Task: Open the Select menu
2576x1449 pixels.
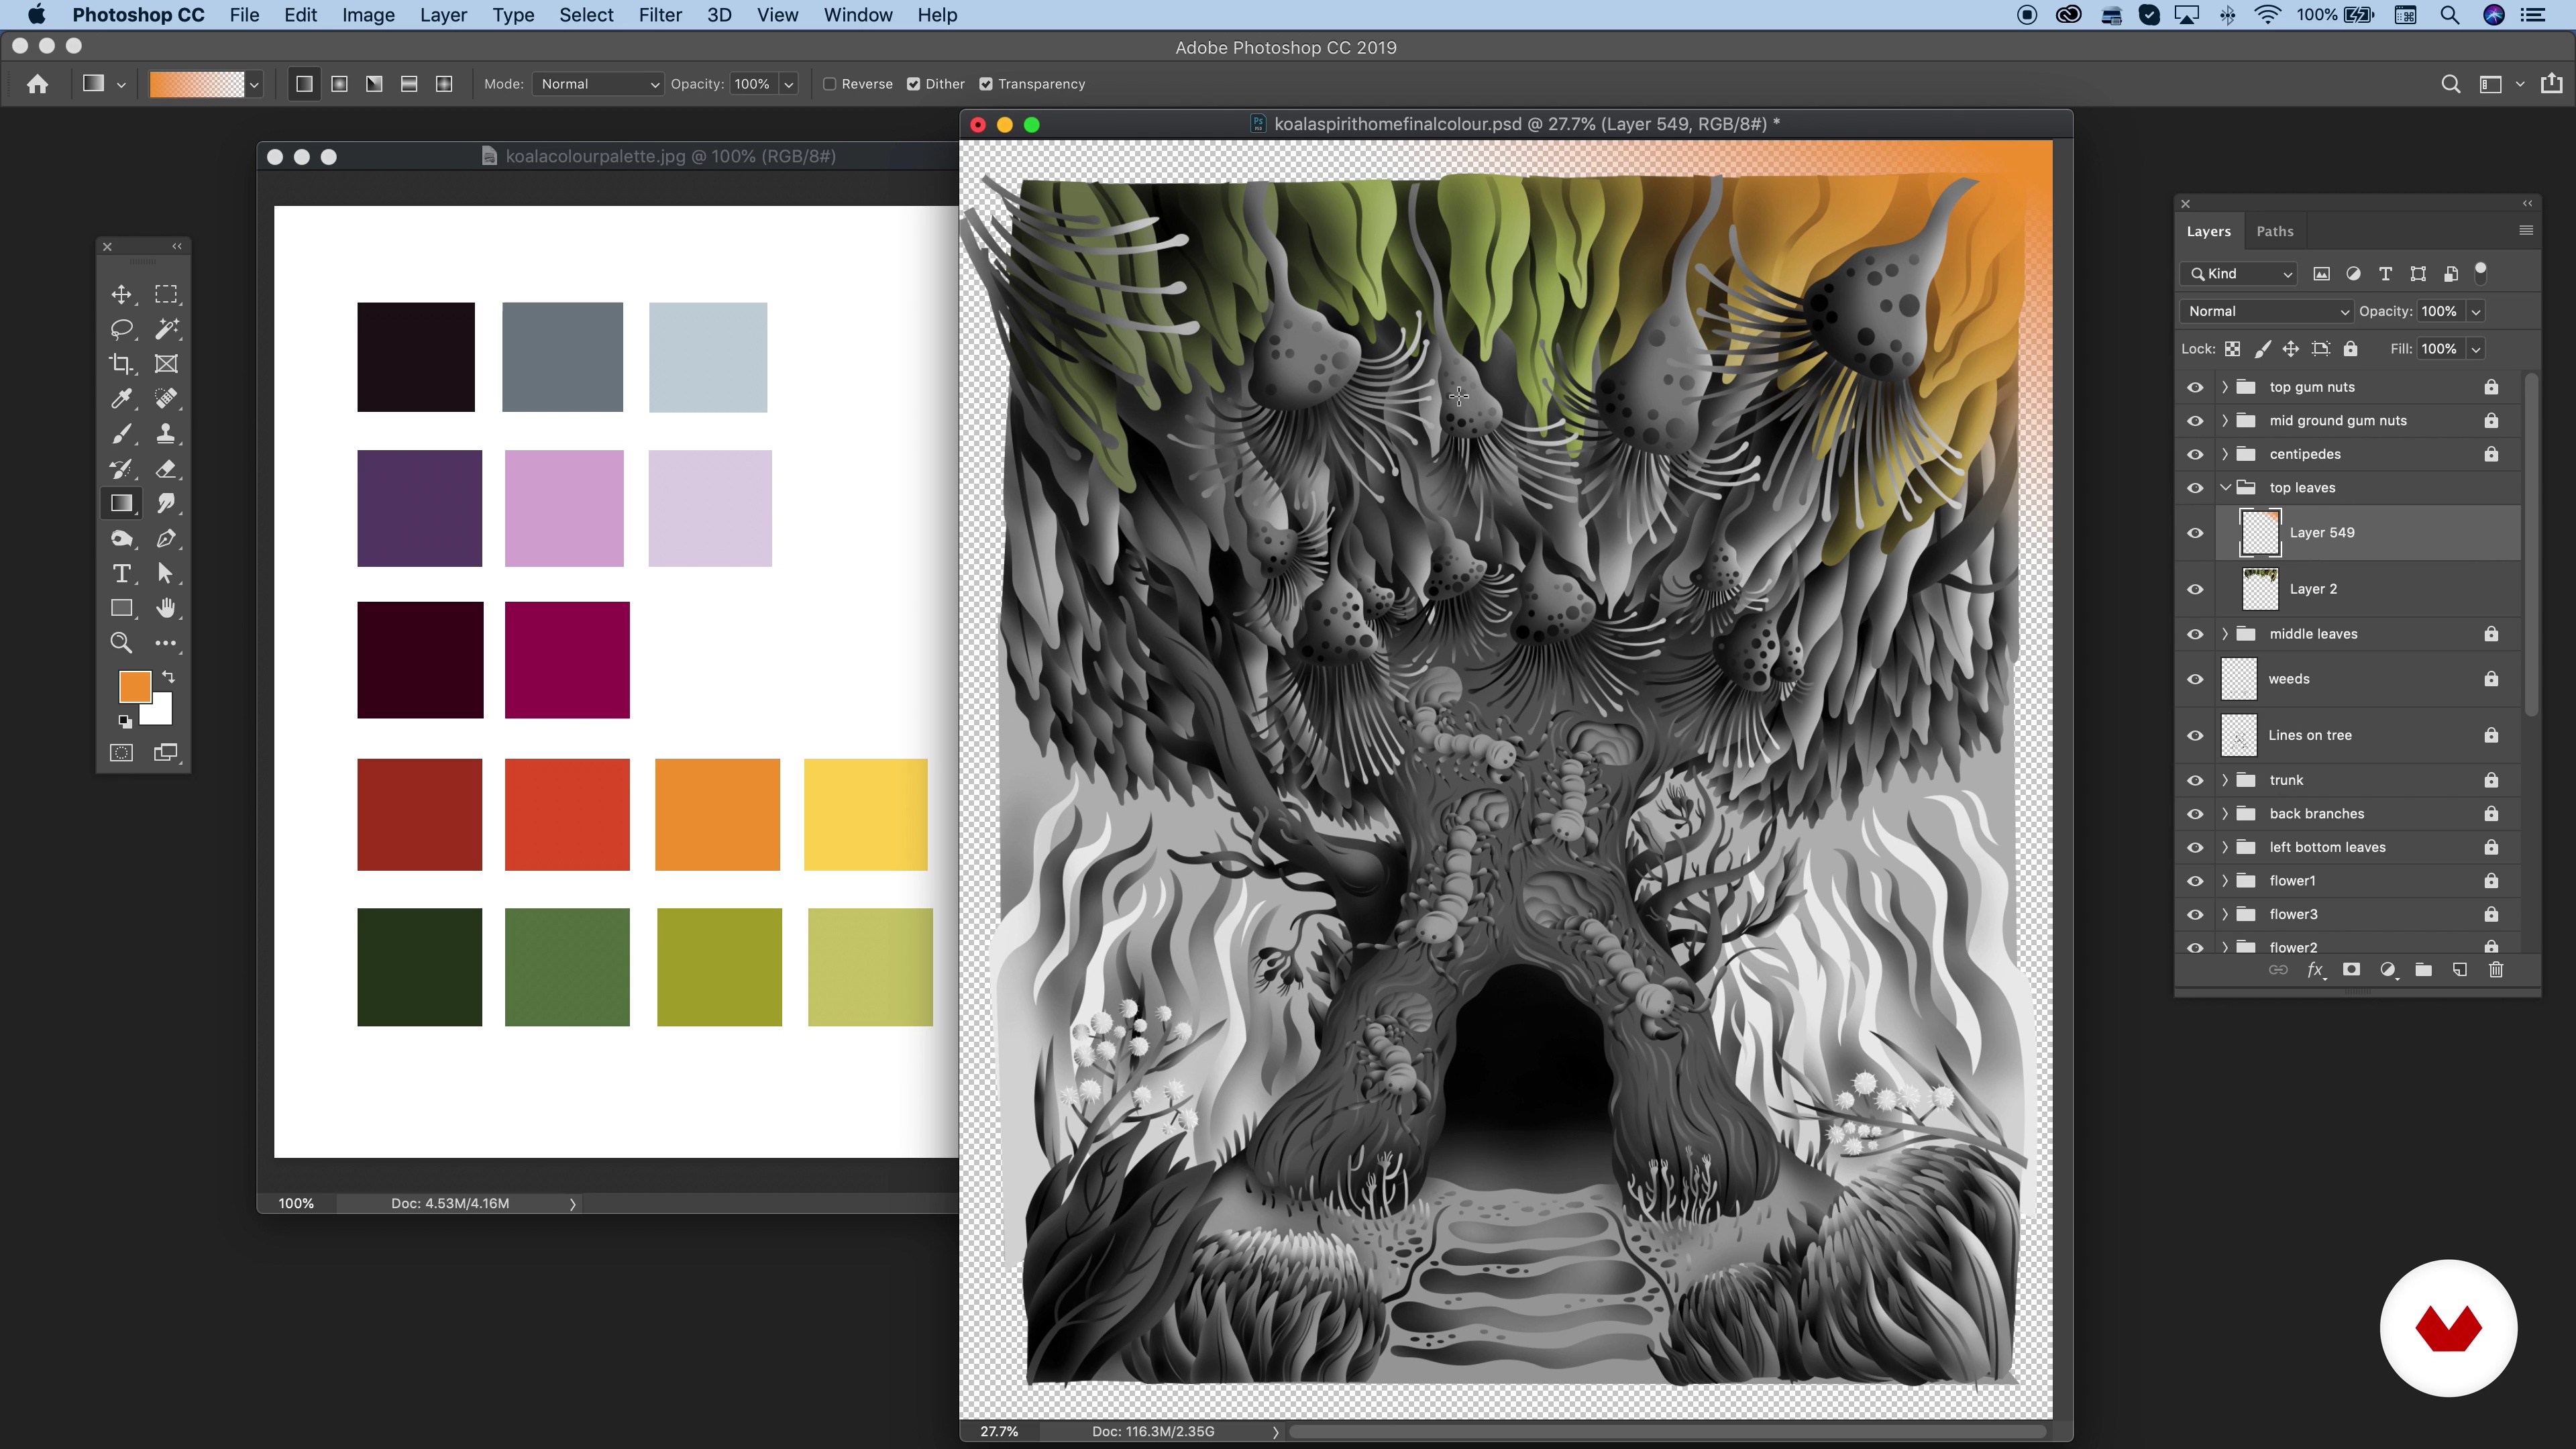Action: pos(586,15)
